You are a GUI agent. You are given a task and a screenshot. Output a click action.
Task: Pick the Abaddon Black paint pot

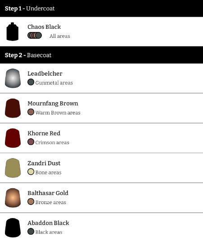[x=13, y=227]
